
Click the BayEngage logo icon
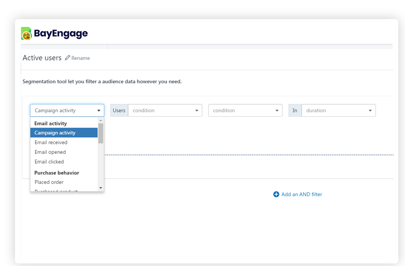click(x=26, y=34)
